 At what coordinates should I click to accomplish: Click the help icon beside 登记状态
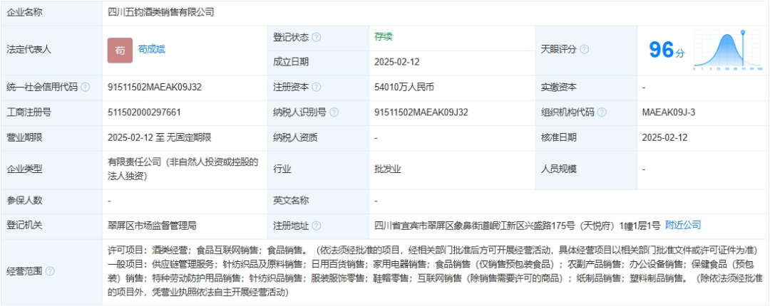[317, 37]
